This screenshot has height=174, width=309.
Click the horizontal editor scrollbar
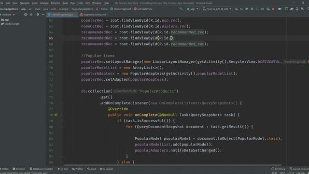click(172, 165)
